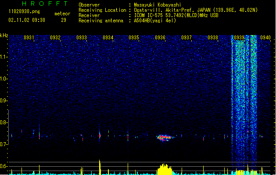
Task: Click the 0935 time marker
Action: 134,38
